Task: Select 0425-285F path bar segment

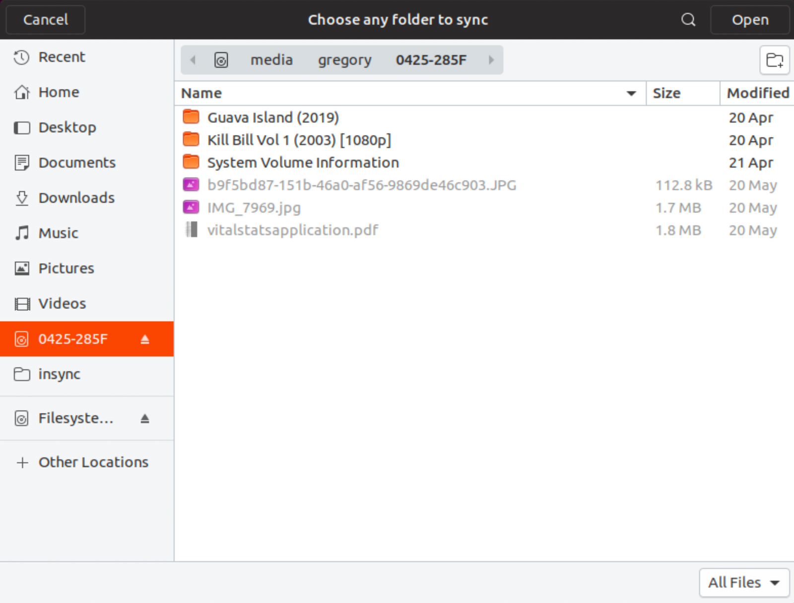Action: point(431,60)
